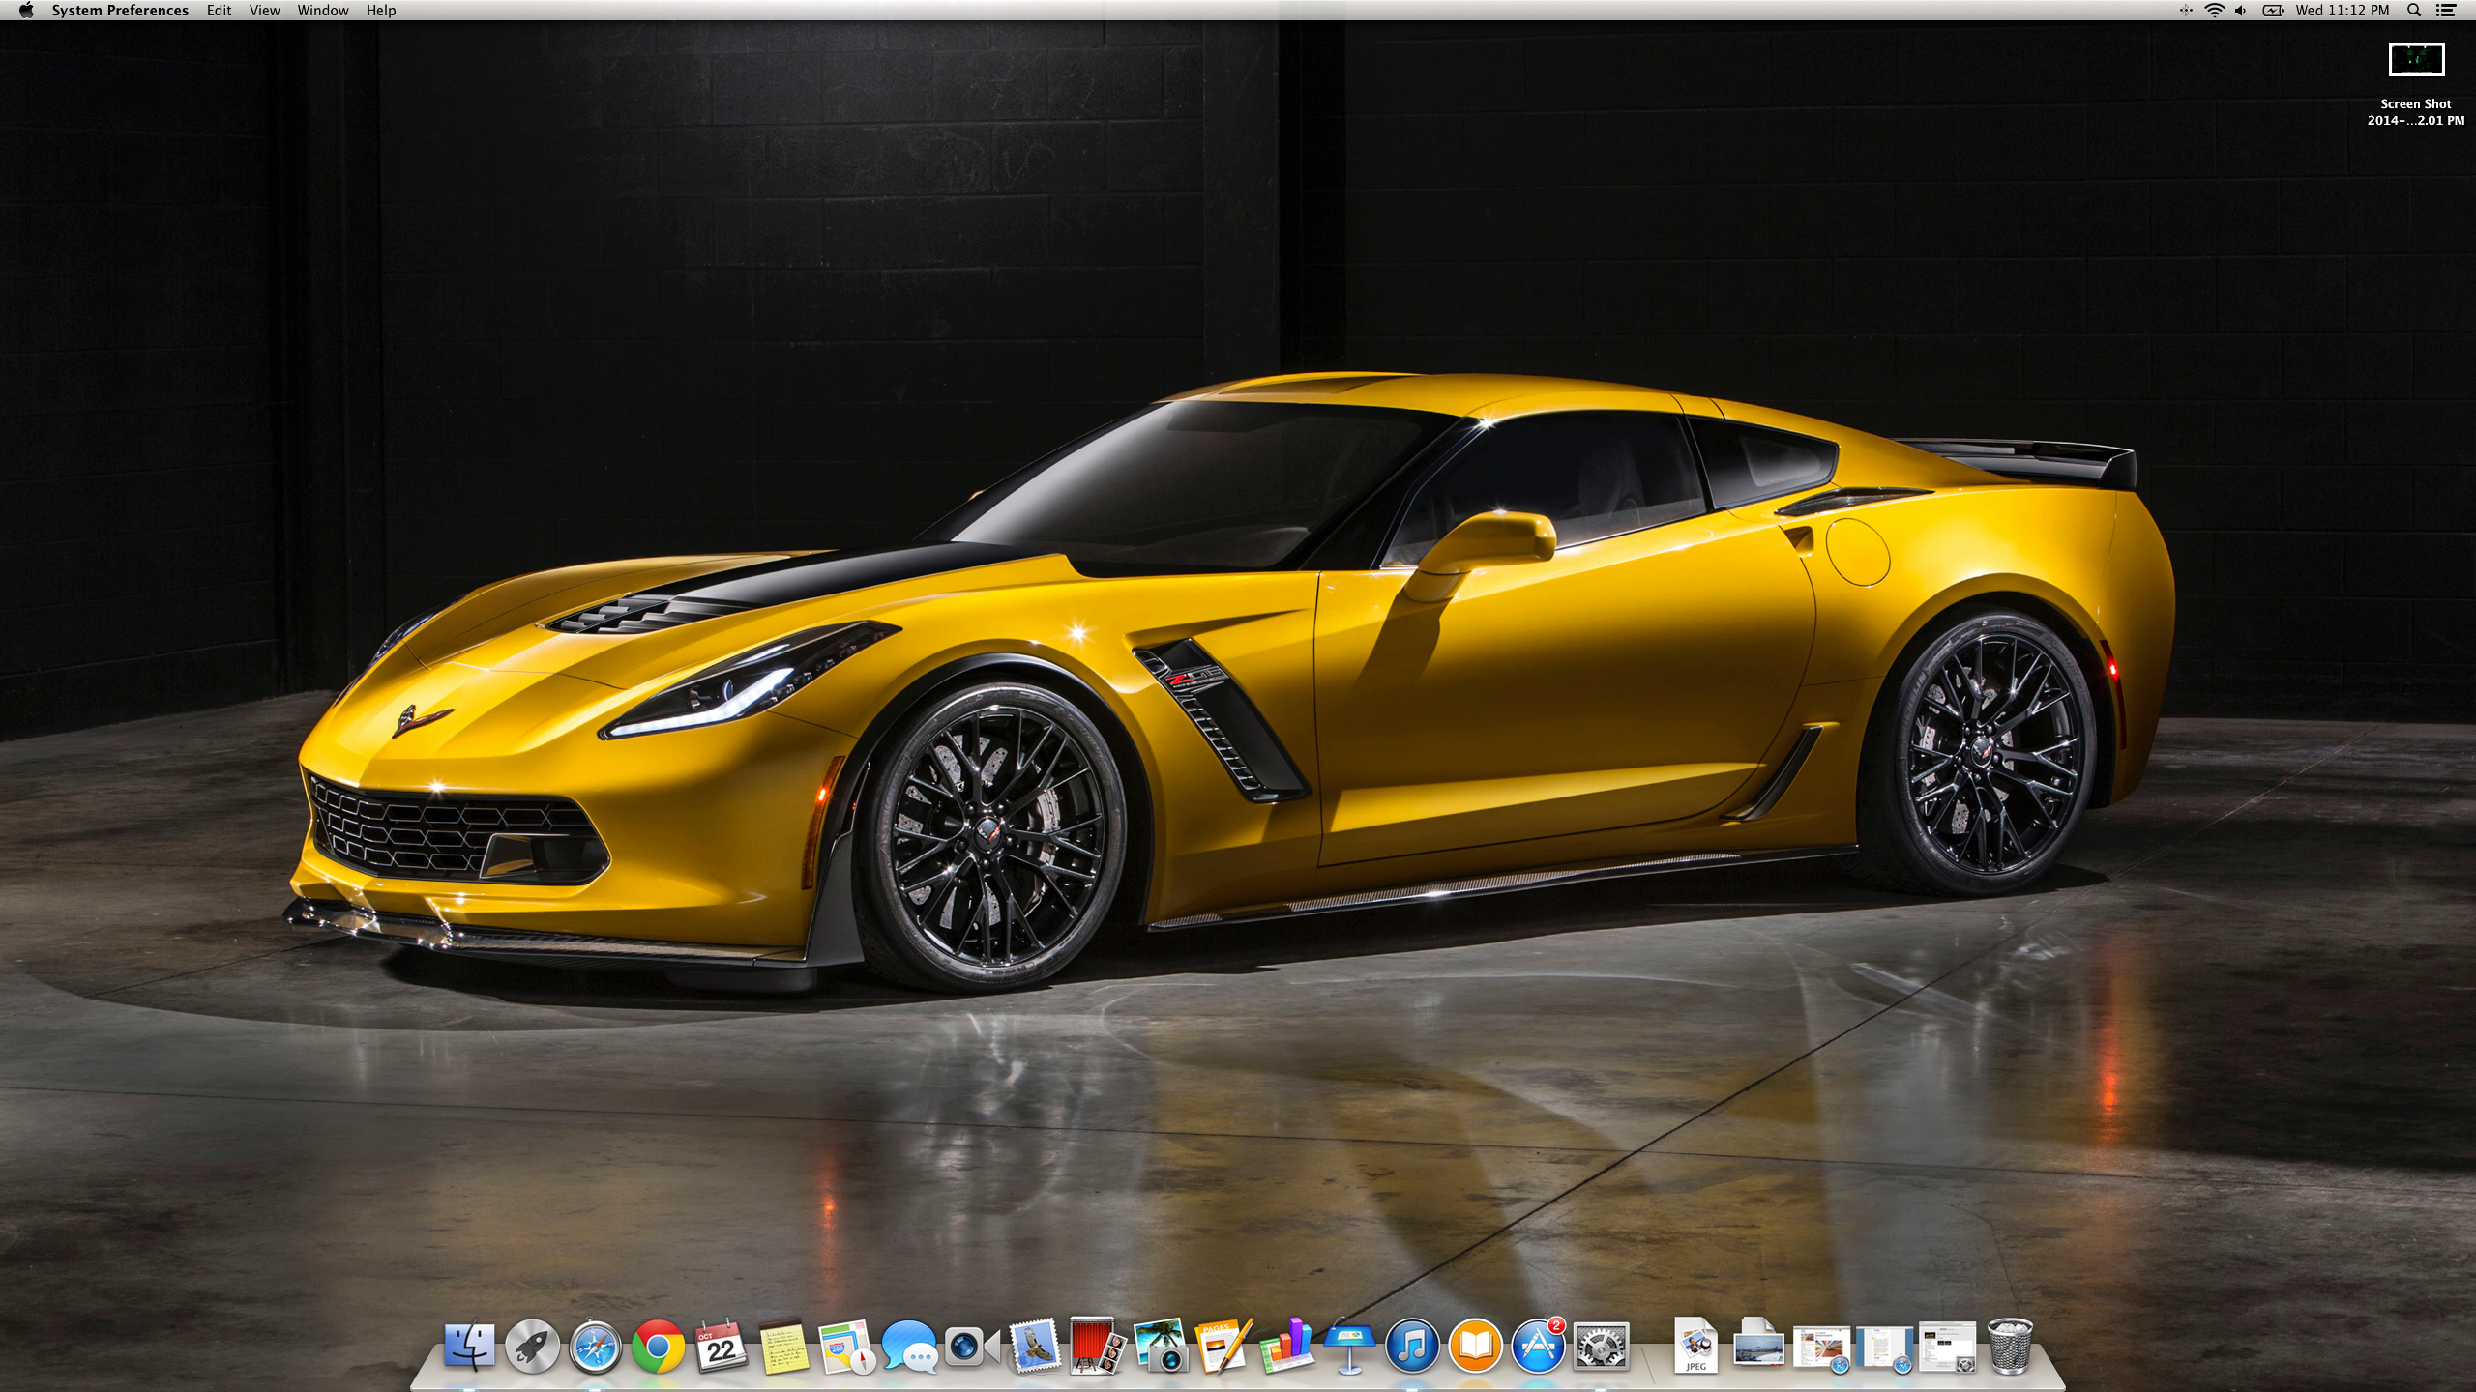This screenshot has width=2476, height=1392.
Task: Launch Safari compass icon in Dock
Action: (x=595, y=1347)
